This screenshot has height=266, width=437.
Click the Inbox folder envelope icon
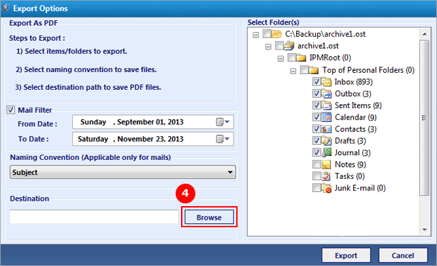tap(326, 82)
